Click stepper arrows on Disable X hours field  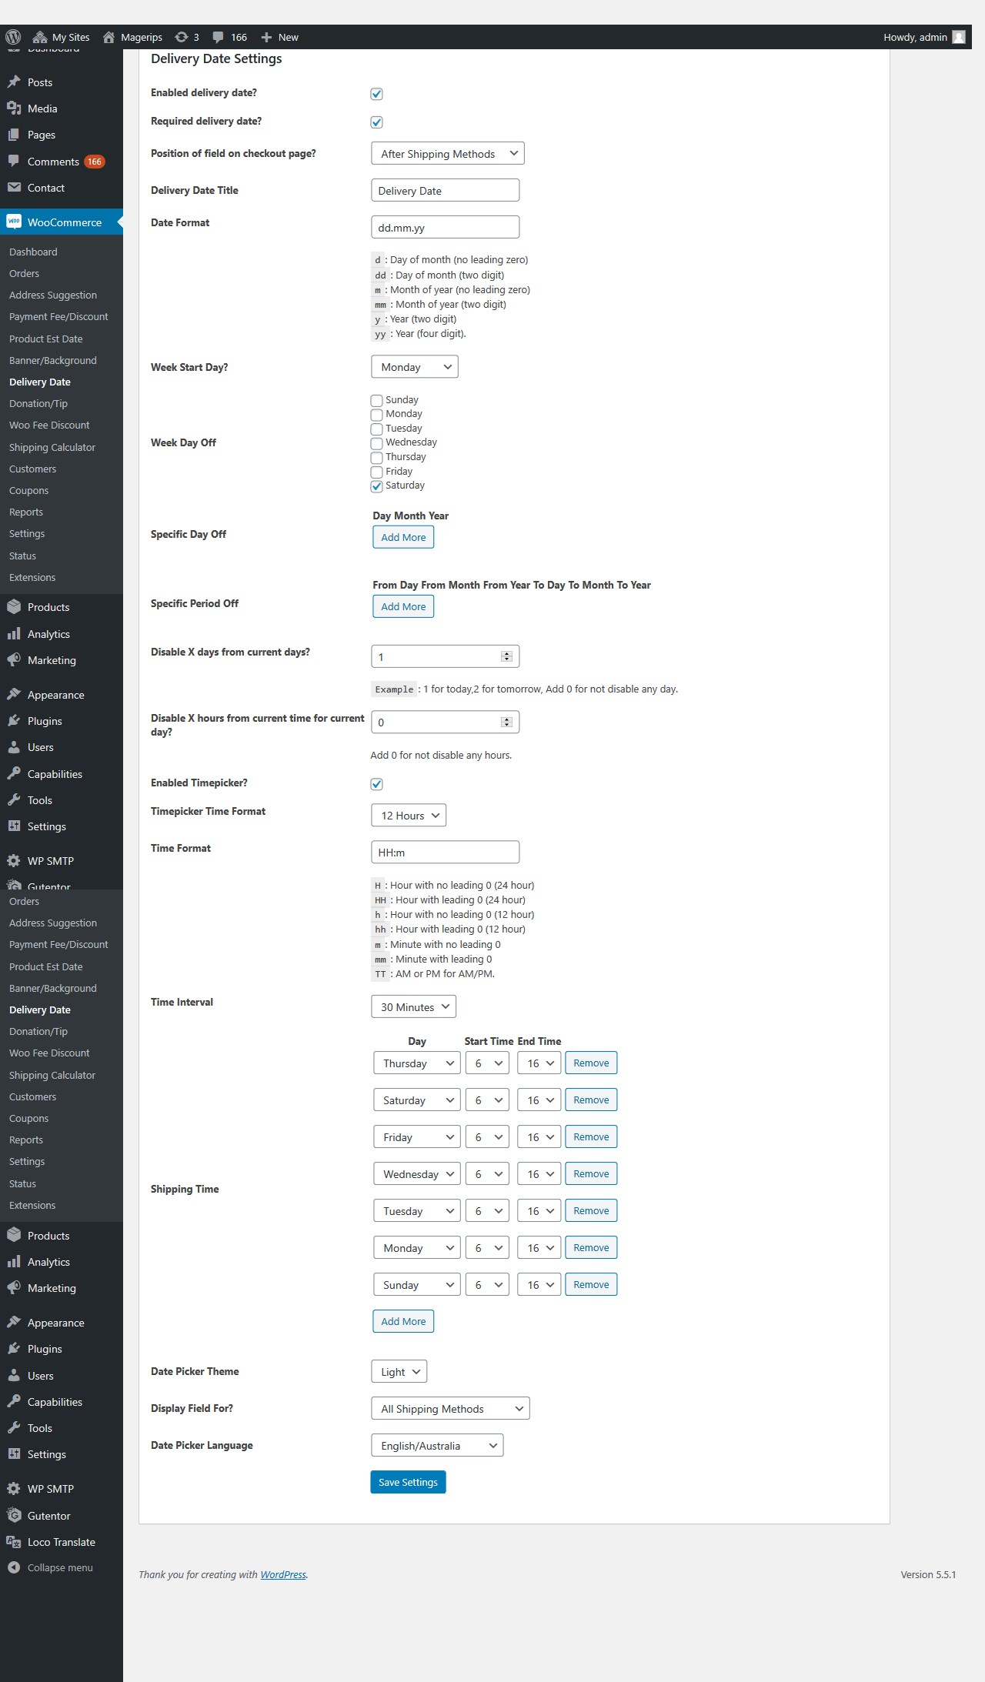tap(506, 722)
